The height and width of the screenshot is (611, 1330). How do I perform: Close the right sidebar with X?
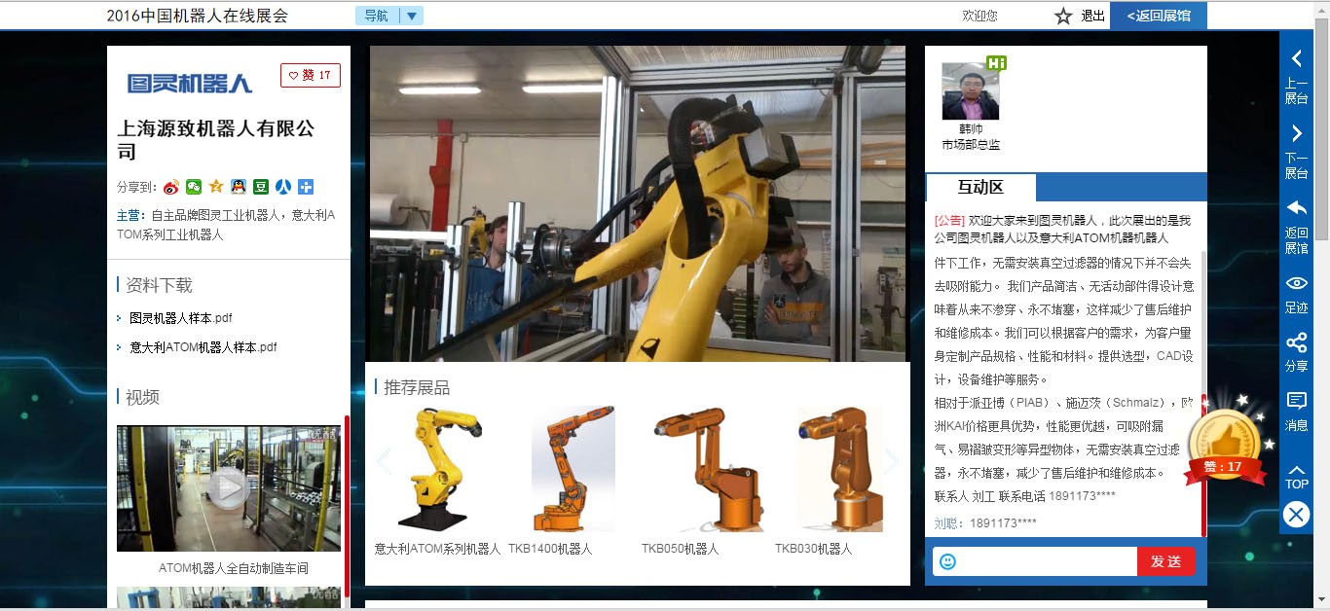[1296, 514]
